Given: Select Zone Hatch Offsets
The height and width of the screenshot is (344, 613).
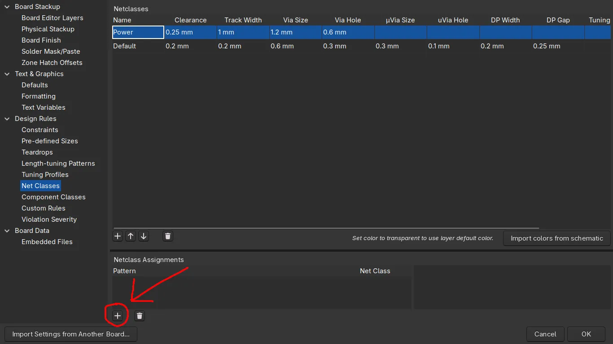Looking at the screenshot, I should click(52, 63).
